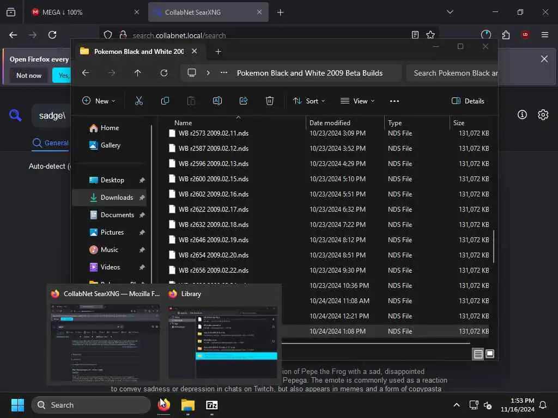Open the See more three-dots menu in Explorer
The height and width of the screenshot is (418, 558).
(x=395, y=101)
